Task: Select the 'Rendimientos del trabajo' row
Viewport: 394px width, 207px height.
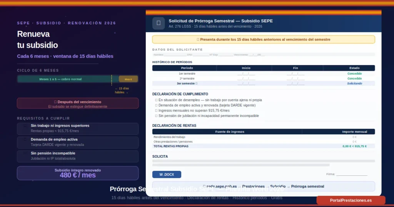Action: click(x=264, y=137)
